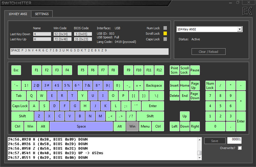Click the numpad 5 key tile
Image resolution: width=256 pixels, height=167 pixels.
(220, 106)
